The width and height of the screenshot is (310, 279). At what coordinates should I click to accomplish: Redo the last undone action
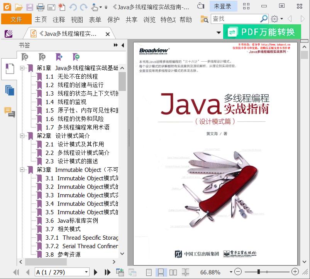pyautogui.click(x=84, y=7)
